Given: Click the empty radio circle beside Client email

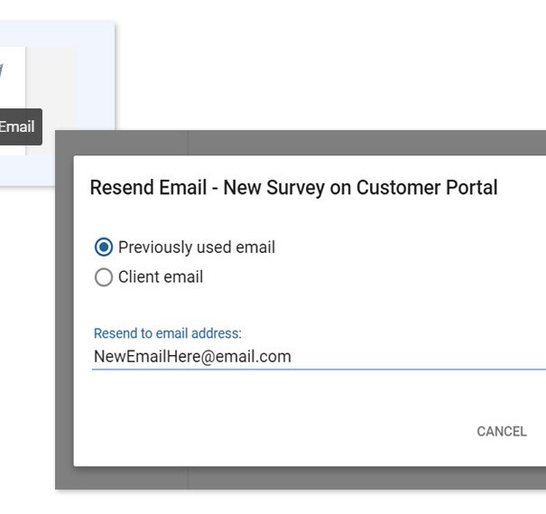Looking at the screenshot, I should [104, 278].
